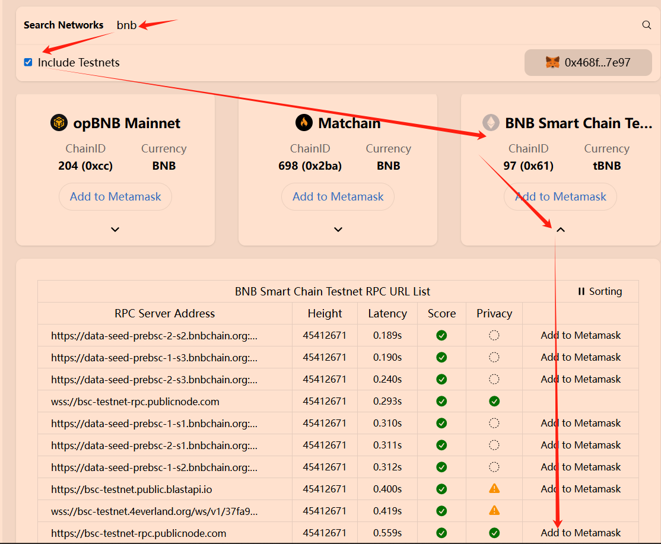The height and width of the screenshot is (544, 661).
Task: Click green score check for data-seed-prebsc-2-s3 row
Action: tap(441, 379)
